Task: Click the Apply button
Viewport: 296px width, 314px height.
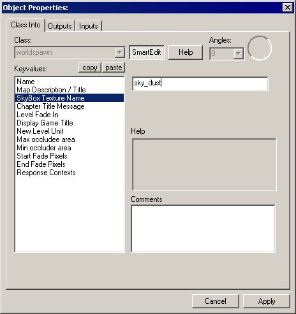Action: point(267,301)
